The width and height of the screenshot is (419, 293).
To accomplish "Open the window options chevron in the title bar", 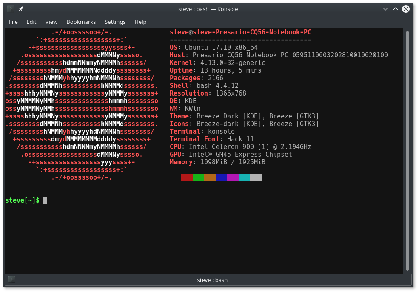I will coord(385,8).
